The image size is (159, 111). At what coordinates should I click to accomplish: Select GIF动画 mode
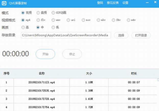[x=53, y=13]
